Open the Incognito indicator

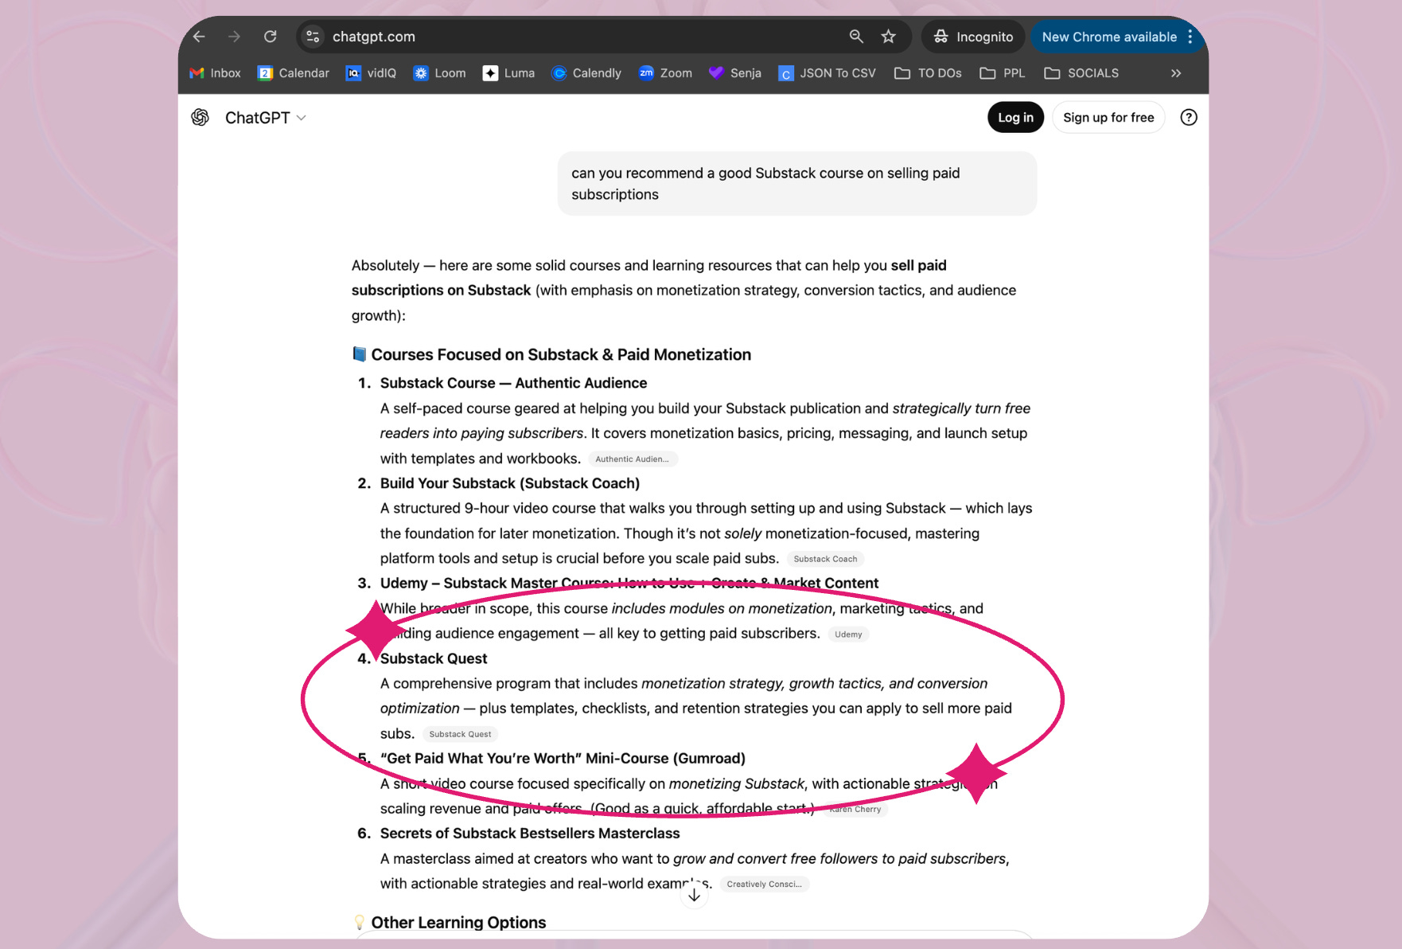point(973,37)
